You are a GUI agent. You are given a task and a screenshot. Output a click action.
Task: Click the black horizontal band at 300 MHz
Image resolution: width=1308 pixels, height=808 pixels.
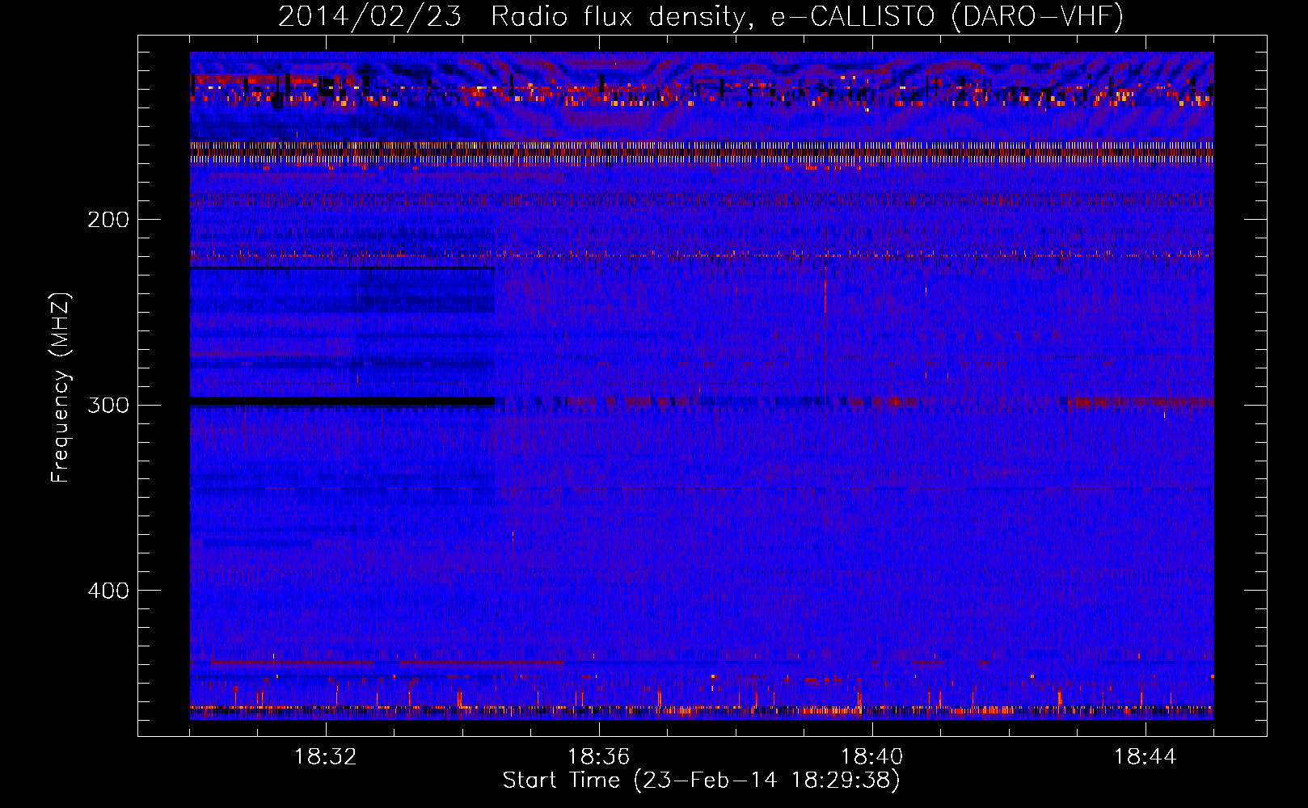tap(342, 402)
